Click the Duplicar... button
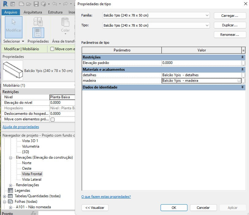249x215 pixels. pyautogui.click(x=230, y=25)
